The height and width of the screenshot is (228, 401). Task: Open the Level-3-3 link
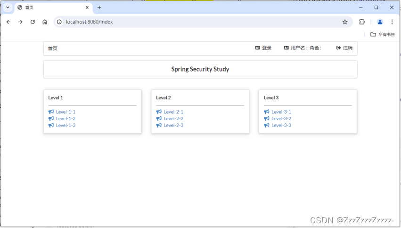[281, 125]
